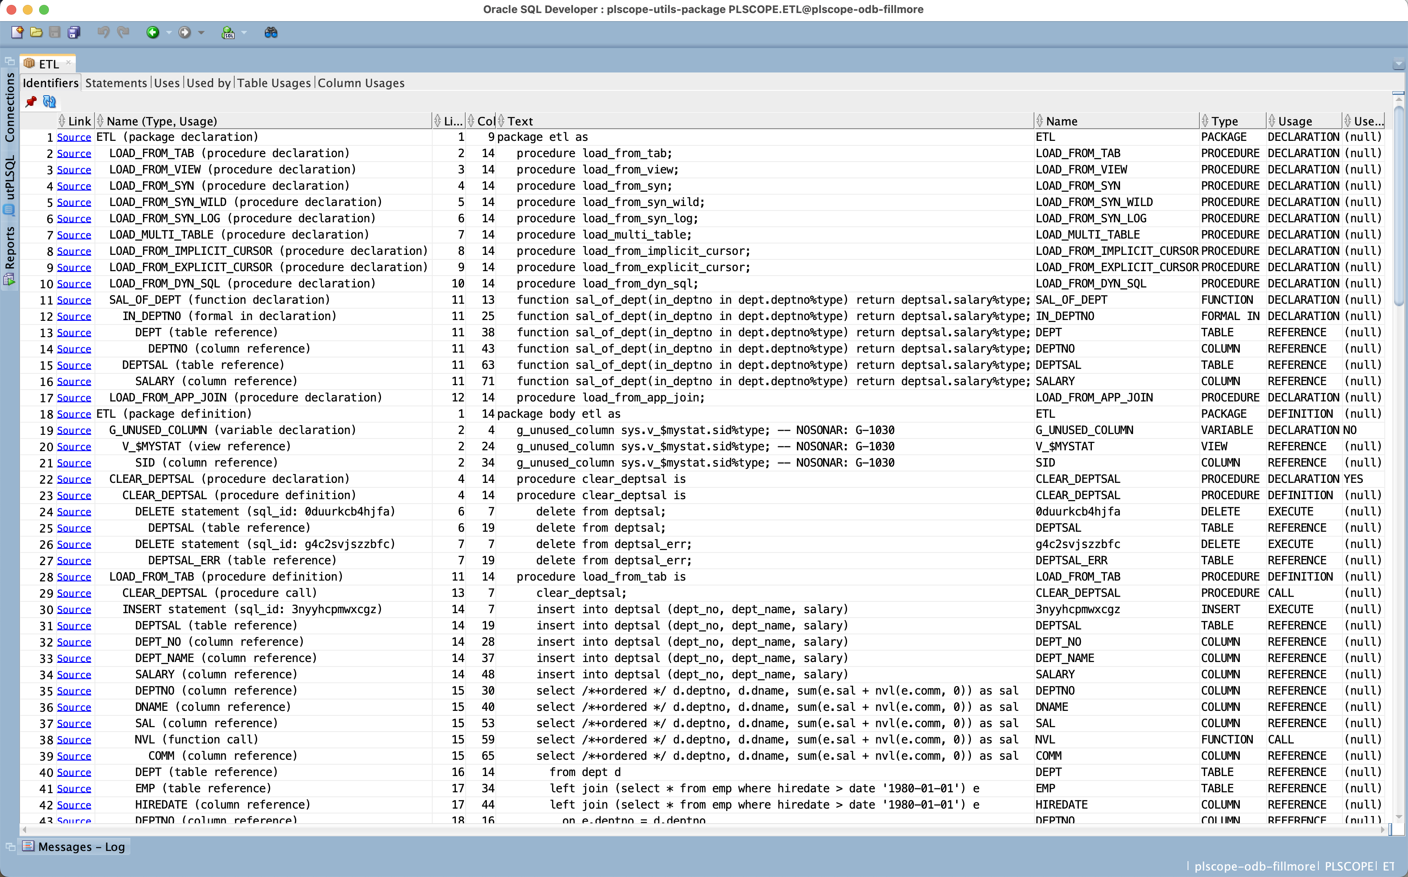Open Source link in row 1
1408x877 pixels.
(x=74, y=138)
